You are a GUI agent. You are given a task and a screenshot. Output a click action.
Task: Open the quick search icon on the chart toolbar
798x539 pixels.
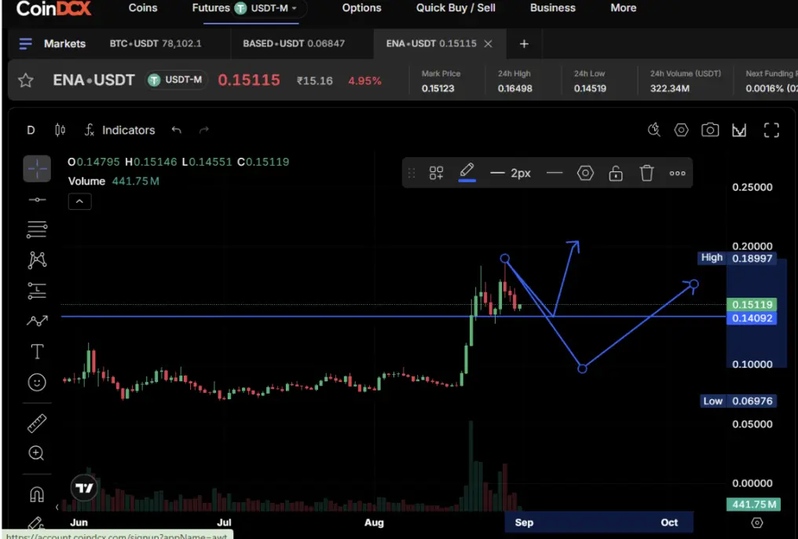[x=654, y=130]
